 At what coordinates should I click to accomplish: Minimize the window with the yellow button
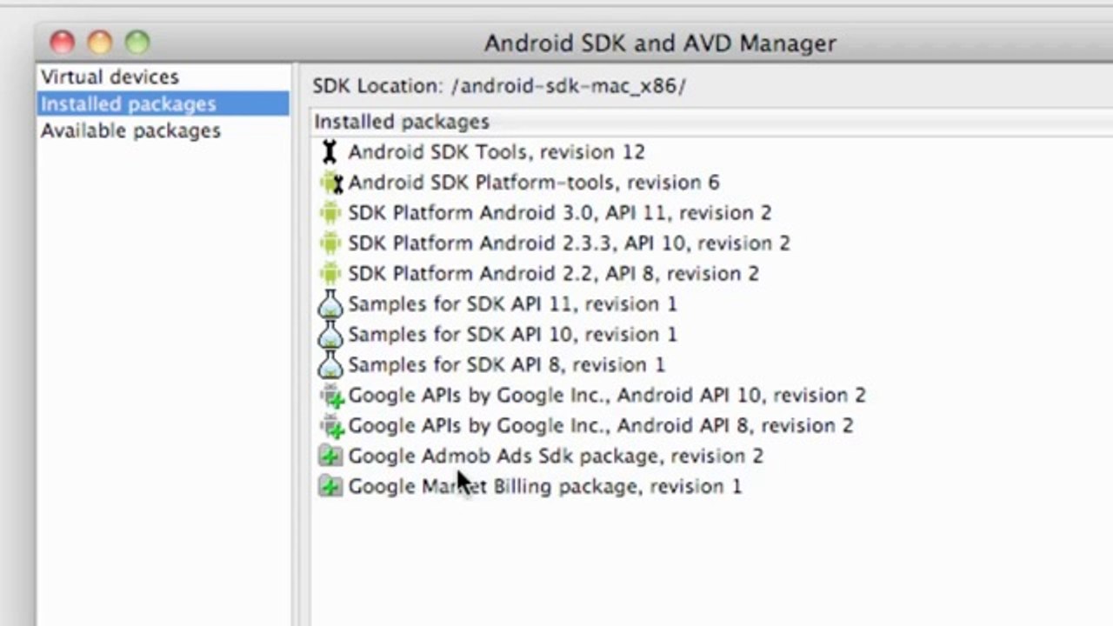(100, 42)
